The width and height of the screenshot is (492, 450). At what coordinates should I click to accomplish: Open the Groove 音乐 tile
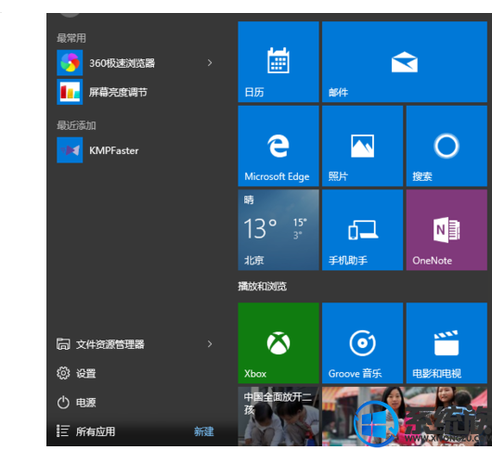point(362,342)
